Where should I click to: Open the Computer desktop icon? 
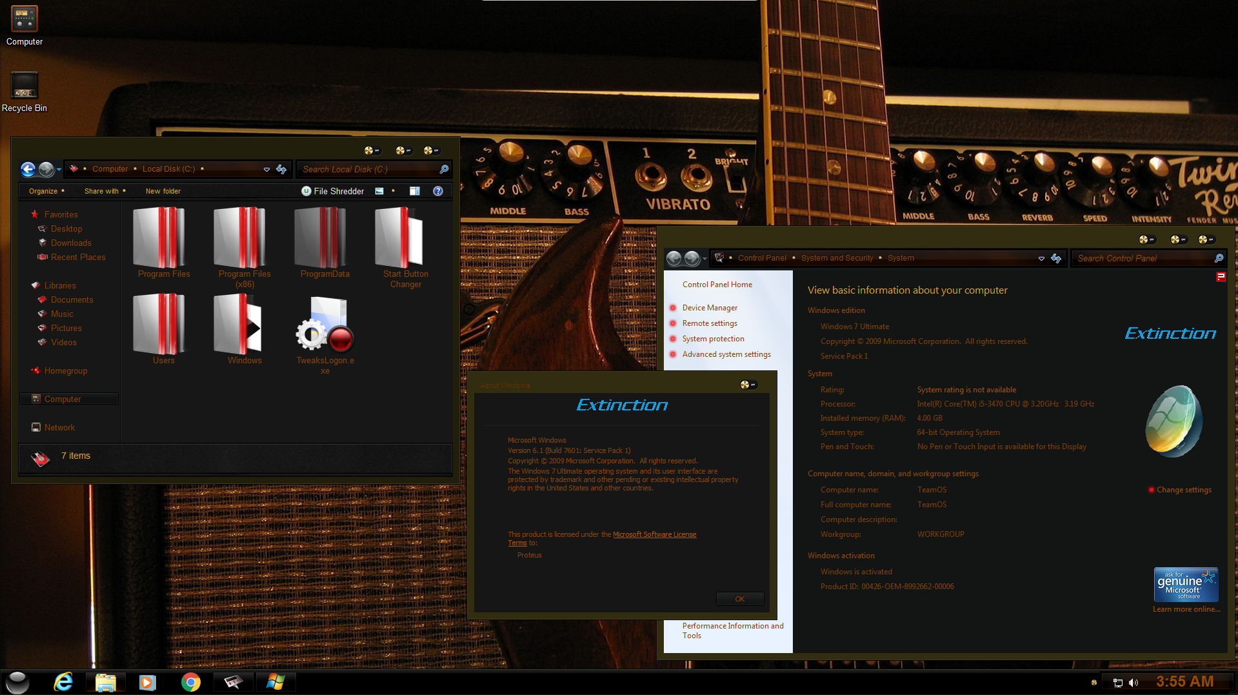coord(25,26)
